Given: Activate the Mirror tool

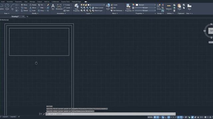Looking at the screenshot, I should 33,8.
